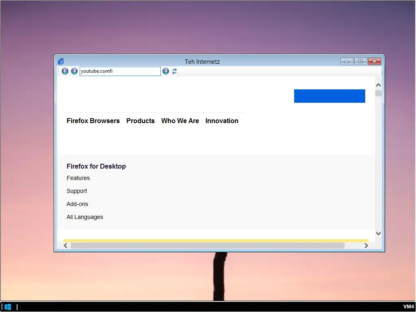Click the blue button at page top
Screen dimensions: 416x312
point(329,96)
